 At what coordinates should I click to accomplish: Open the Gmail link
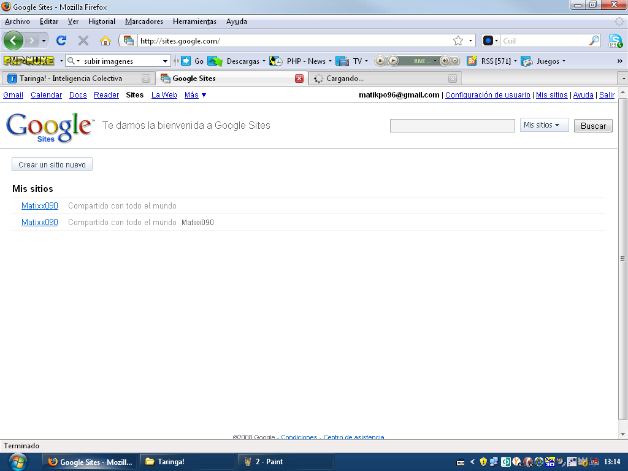13,95
